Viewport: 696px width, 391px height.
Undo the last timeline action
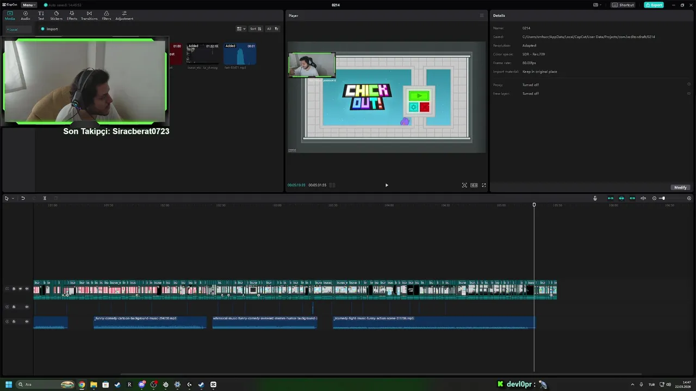(x=23, y=198)
